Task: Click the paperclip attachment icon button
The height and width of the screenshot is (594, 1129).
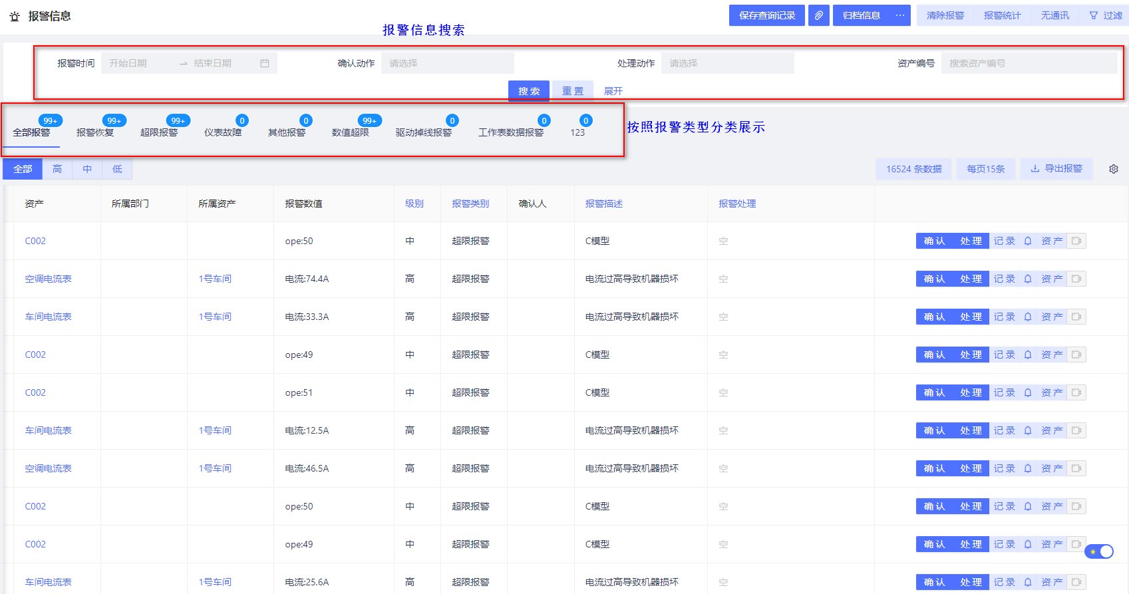Action: [x=819, y=15]
